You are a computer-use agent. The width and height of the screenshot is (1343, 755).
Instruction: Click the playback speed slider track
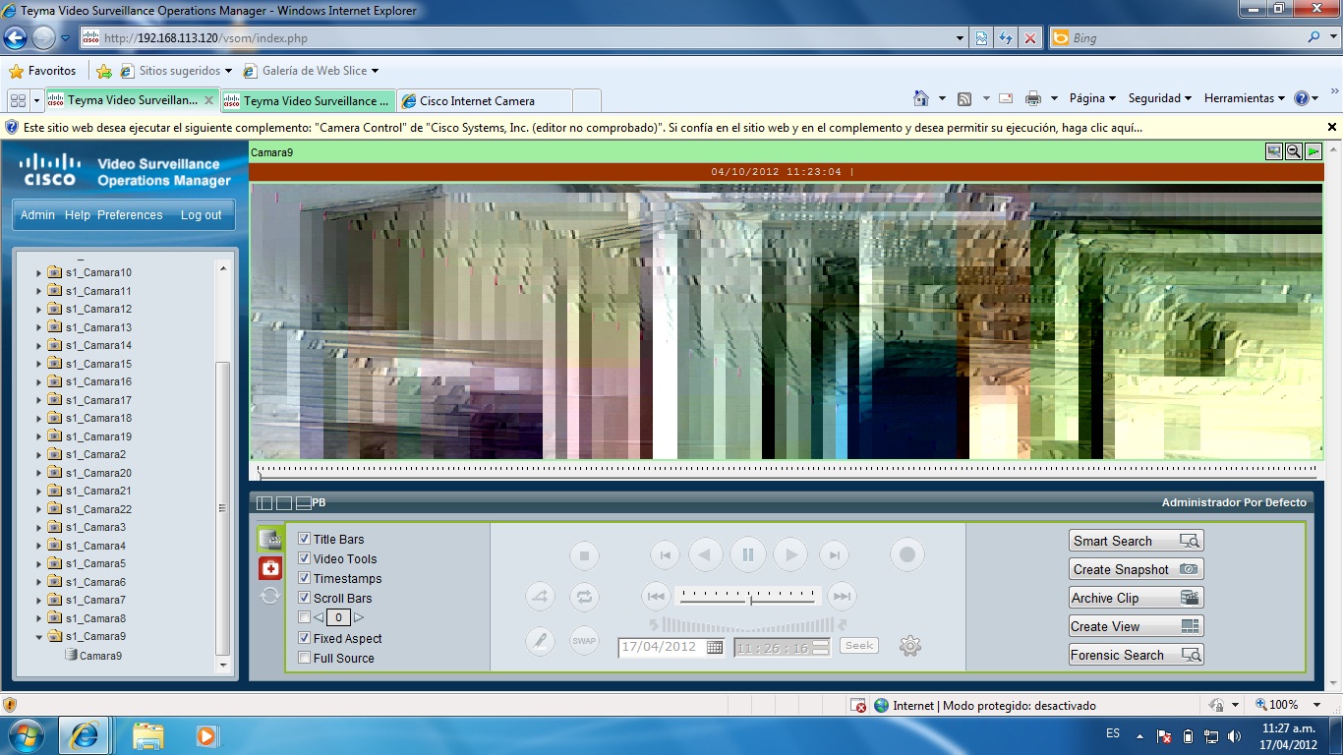click(x=749, y=596)
